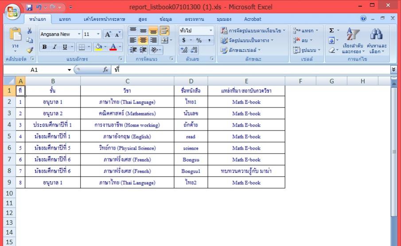Open the Angsana New font dropdown
This screenshot has width=401, height=246.
pos(79,34)
